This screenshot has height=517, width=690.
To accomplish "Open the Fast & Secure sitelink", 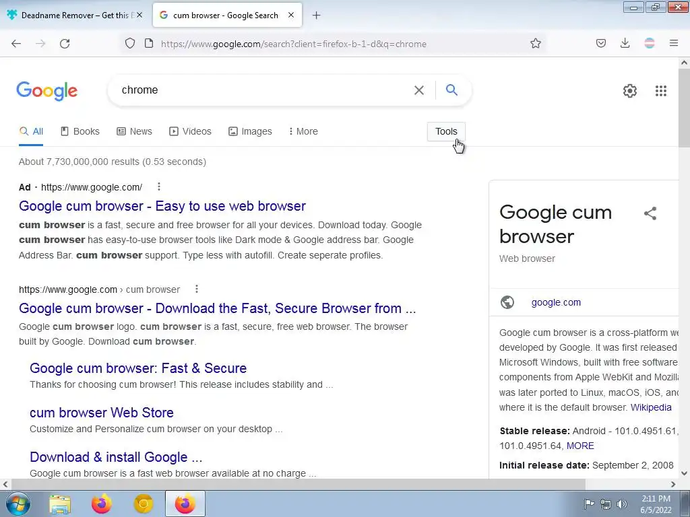I will click(138, 368).
